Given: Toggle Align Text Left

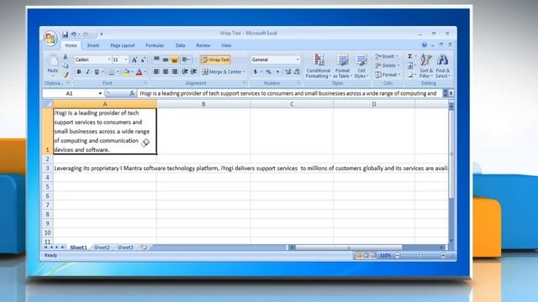Looking at the screenshot, I should 156,71.
